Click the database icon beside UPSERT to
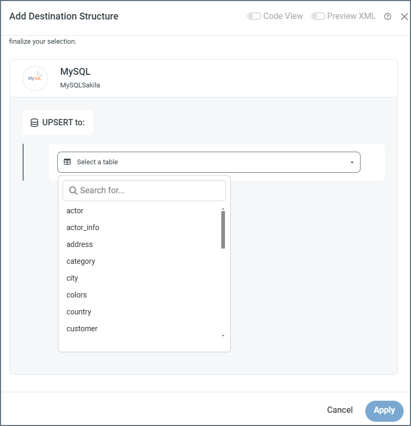The image size is (411, 426). coord(34,123)
